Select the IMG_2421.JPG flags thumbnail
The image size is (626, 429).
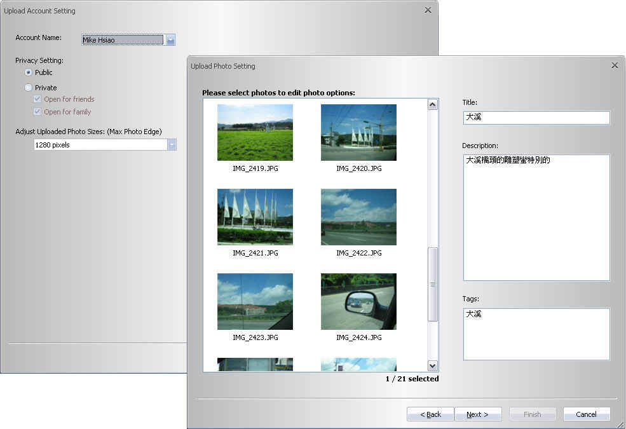pyautogui.click(x=255, y=217)
